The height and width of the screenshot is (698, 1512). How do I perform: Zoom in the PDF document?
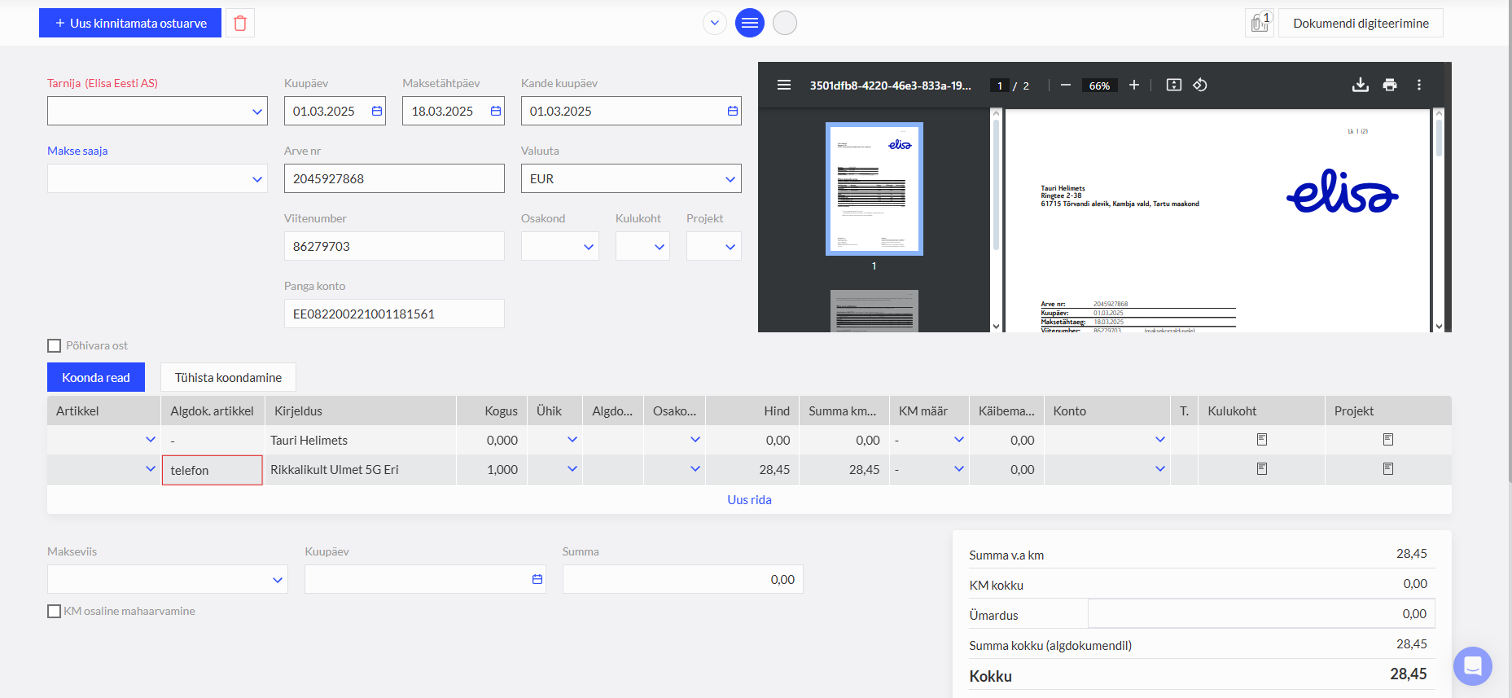(1133, 85)
